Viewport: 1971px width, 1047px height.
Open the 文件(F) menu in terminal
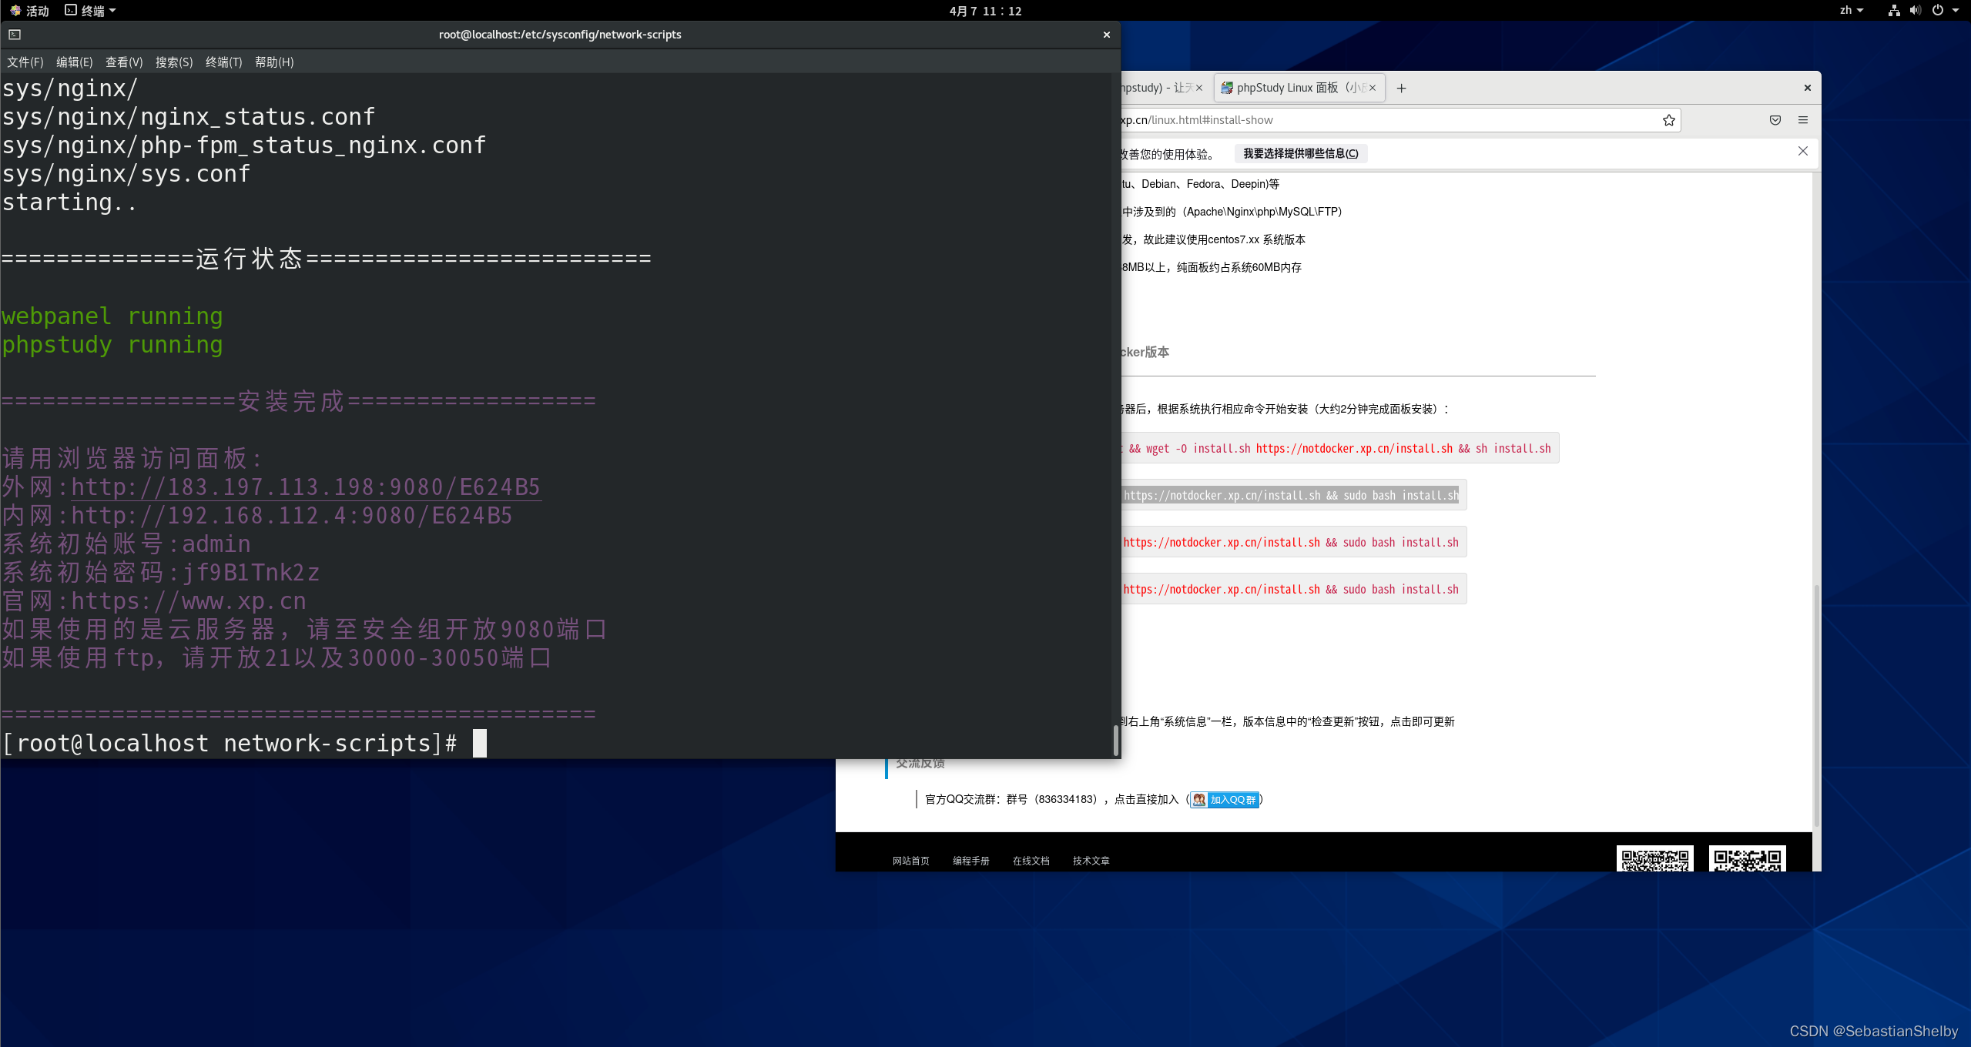coord(25,62)
